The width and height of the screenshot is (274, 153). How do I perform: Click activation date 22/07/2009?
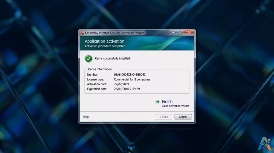click(x=121, y=84)
